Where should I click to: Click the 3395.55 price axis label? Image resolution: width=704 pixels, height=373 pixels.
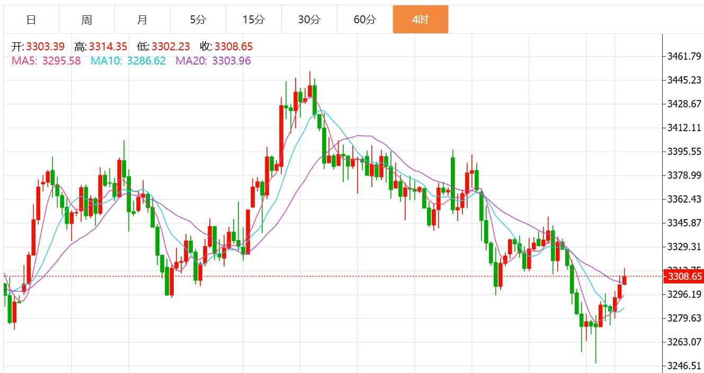tap(685, 151)
